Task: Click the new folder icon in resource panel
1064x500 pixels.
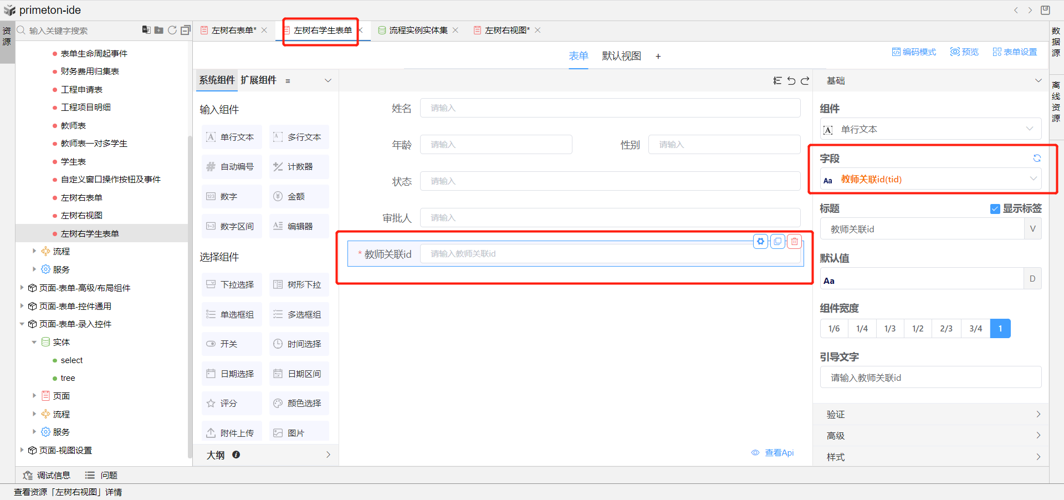Action: click(158, 30)
